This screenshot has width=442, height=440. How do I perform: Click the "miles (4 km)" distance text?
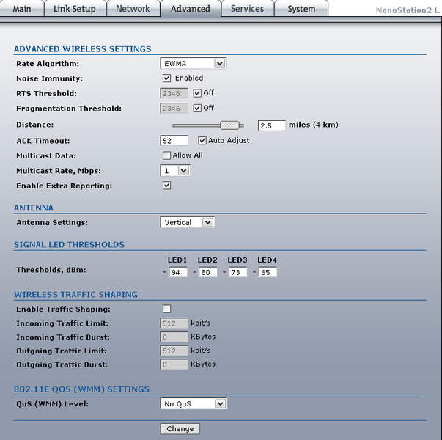(x=314, y=125)
